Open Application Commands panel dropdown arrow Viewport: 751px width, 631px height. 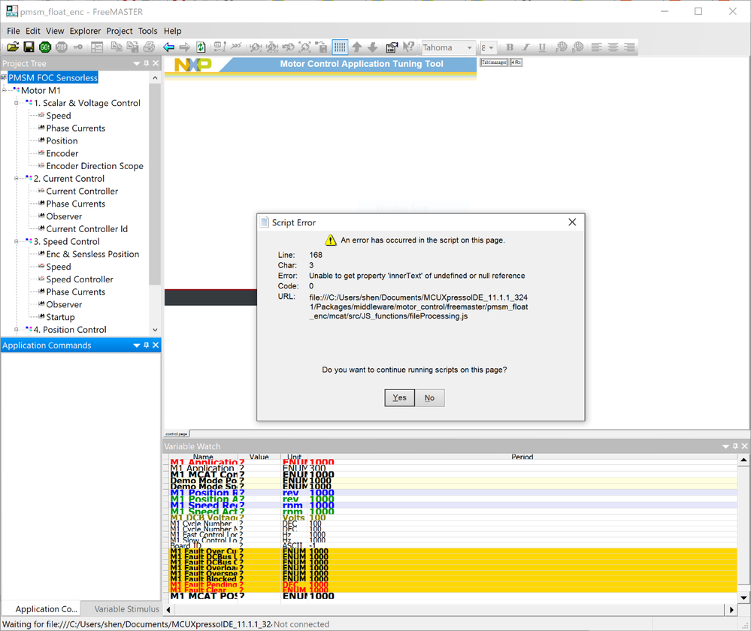point(137,346)
